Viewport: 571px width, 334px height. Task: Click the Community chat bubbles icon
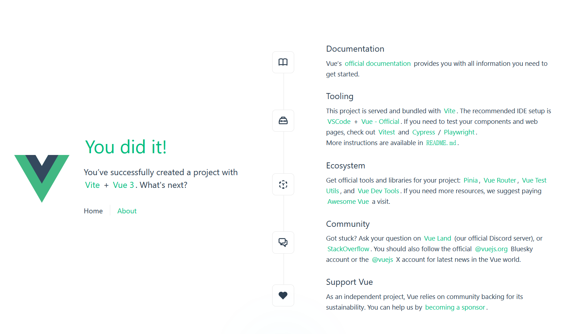coord(283,242)
